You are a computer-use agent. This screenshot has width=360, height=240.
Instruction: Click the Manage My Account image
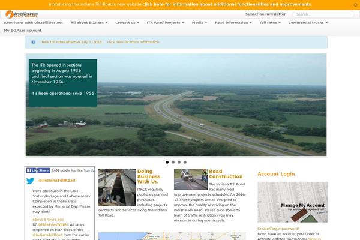coord(293,202)
